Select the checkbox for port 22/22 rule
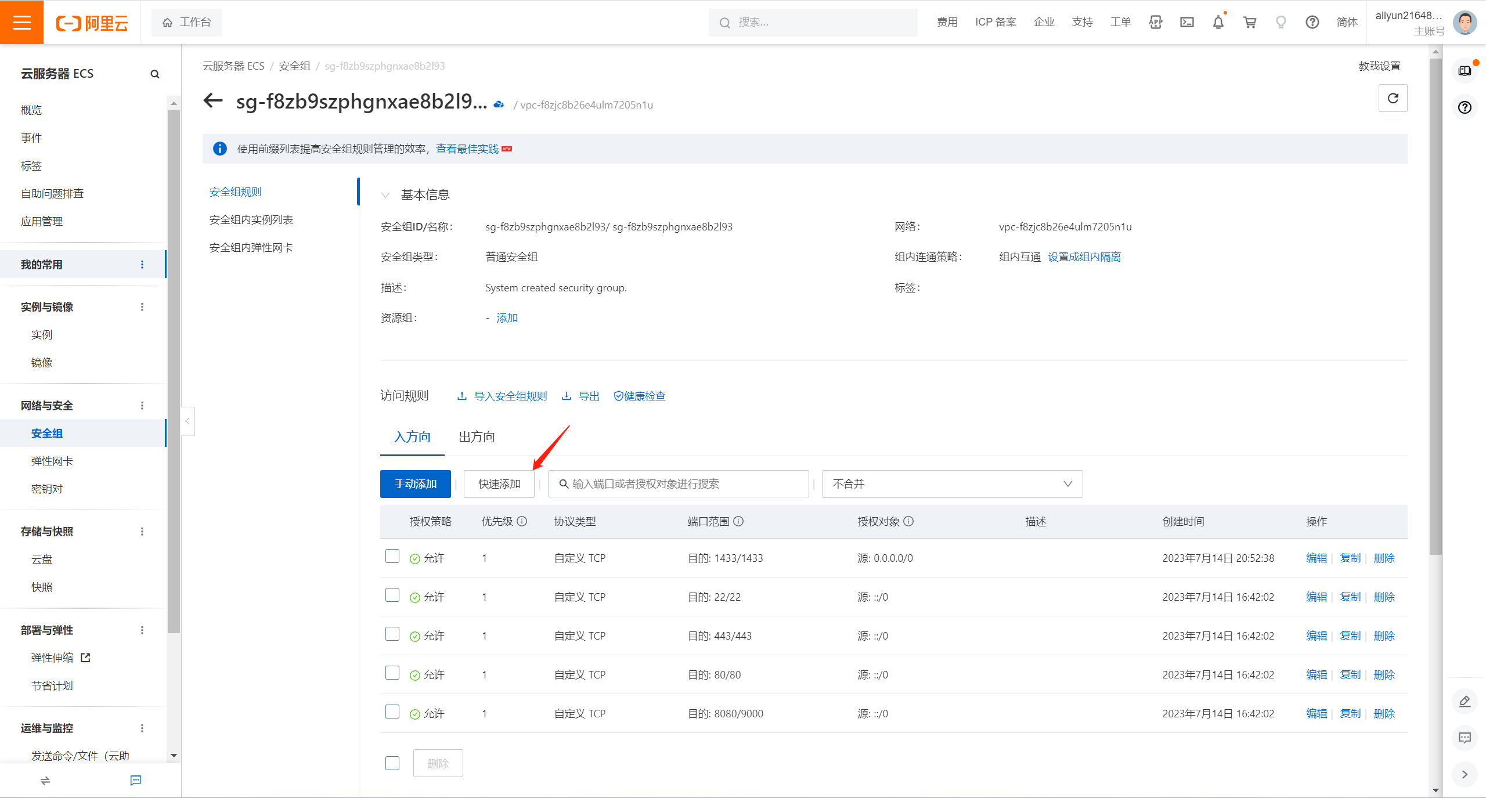1486x798 pixels. [392, 595]
